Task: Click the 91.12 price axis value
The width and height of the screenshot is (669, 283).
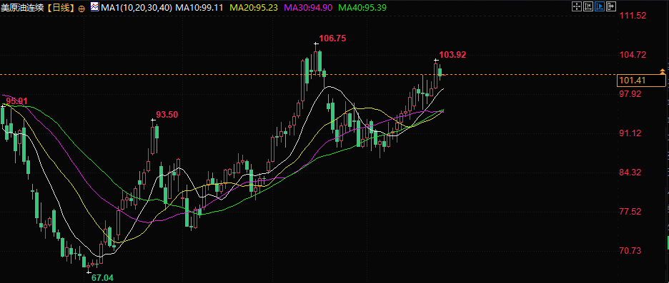Action: point(630,133)
